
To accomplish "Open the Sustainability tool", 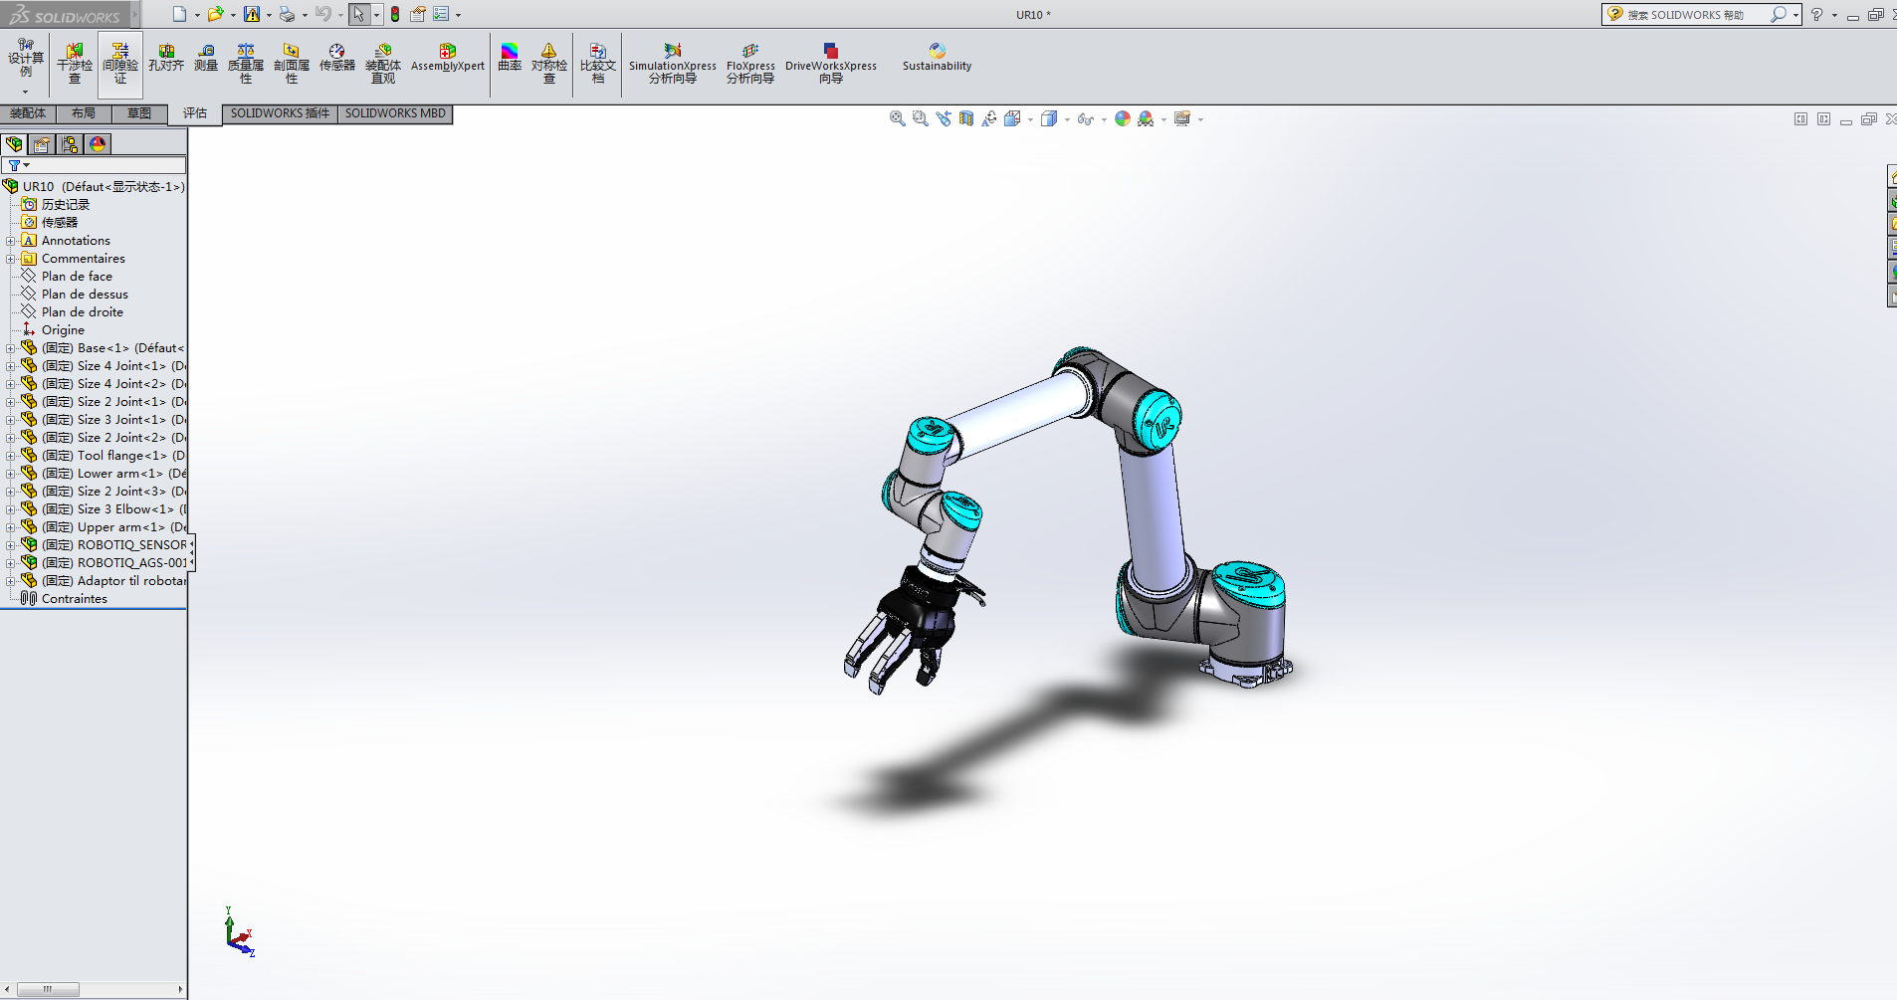I will tap(938, 58).
